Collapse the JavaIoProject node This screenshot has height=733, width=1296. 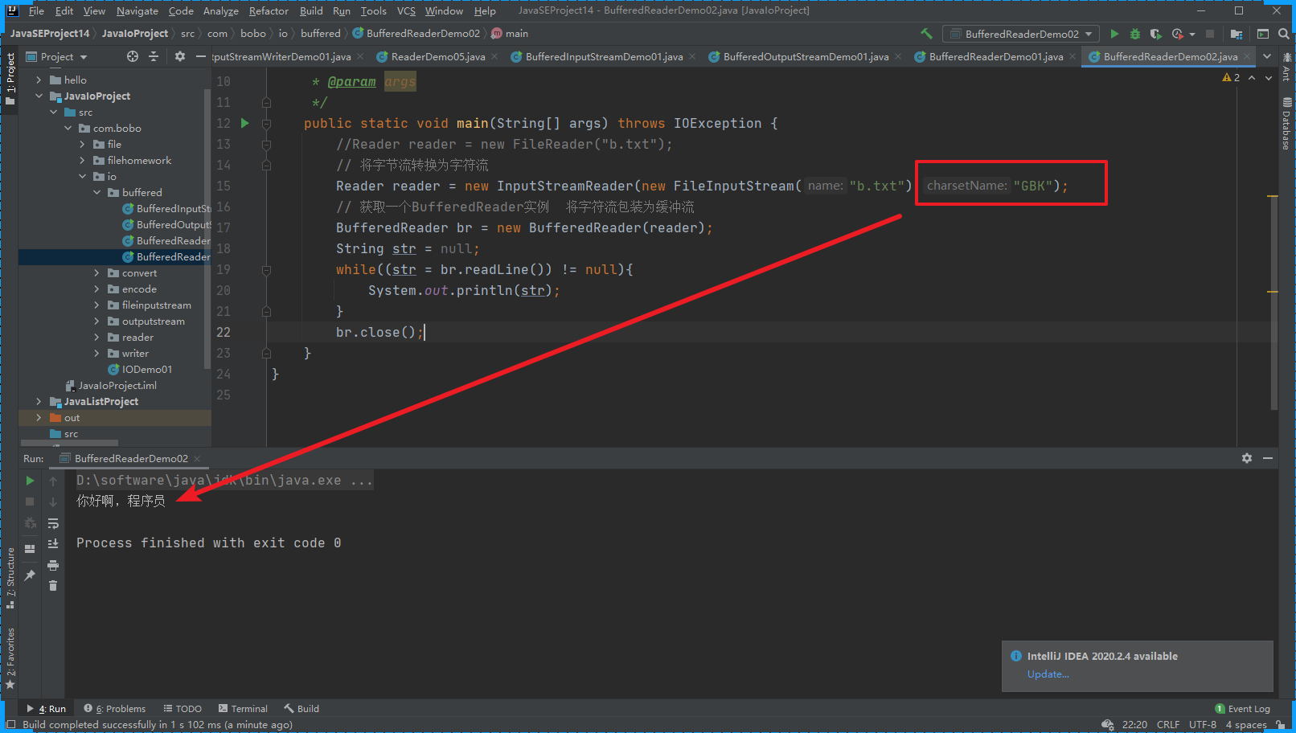point(39,96)
